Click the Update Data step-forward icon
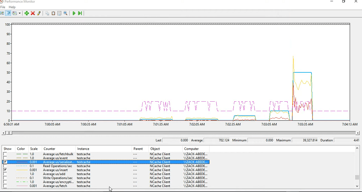 [x=80, y=13]
